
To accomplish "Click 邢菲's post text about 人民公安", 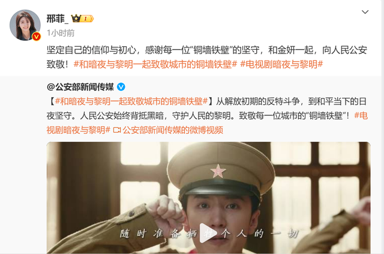I will 206,57.
